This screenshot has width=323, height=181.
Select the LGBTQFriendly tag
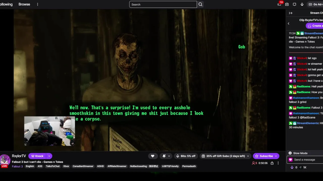(x=170, y=166)
